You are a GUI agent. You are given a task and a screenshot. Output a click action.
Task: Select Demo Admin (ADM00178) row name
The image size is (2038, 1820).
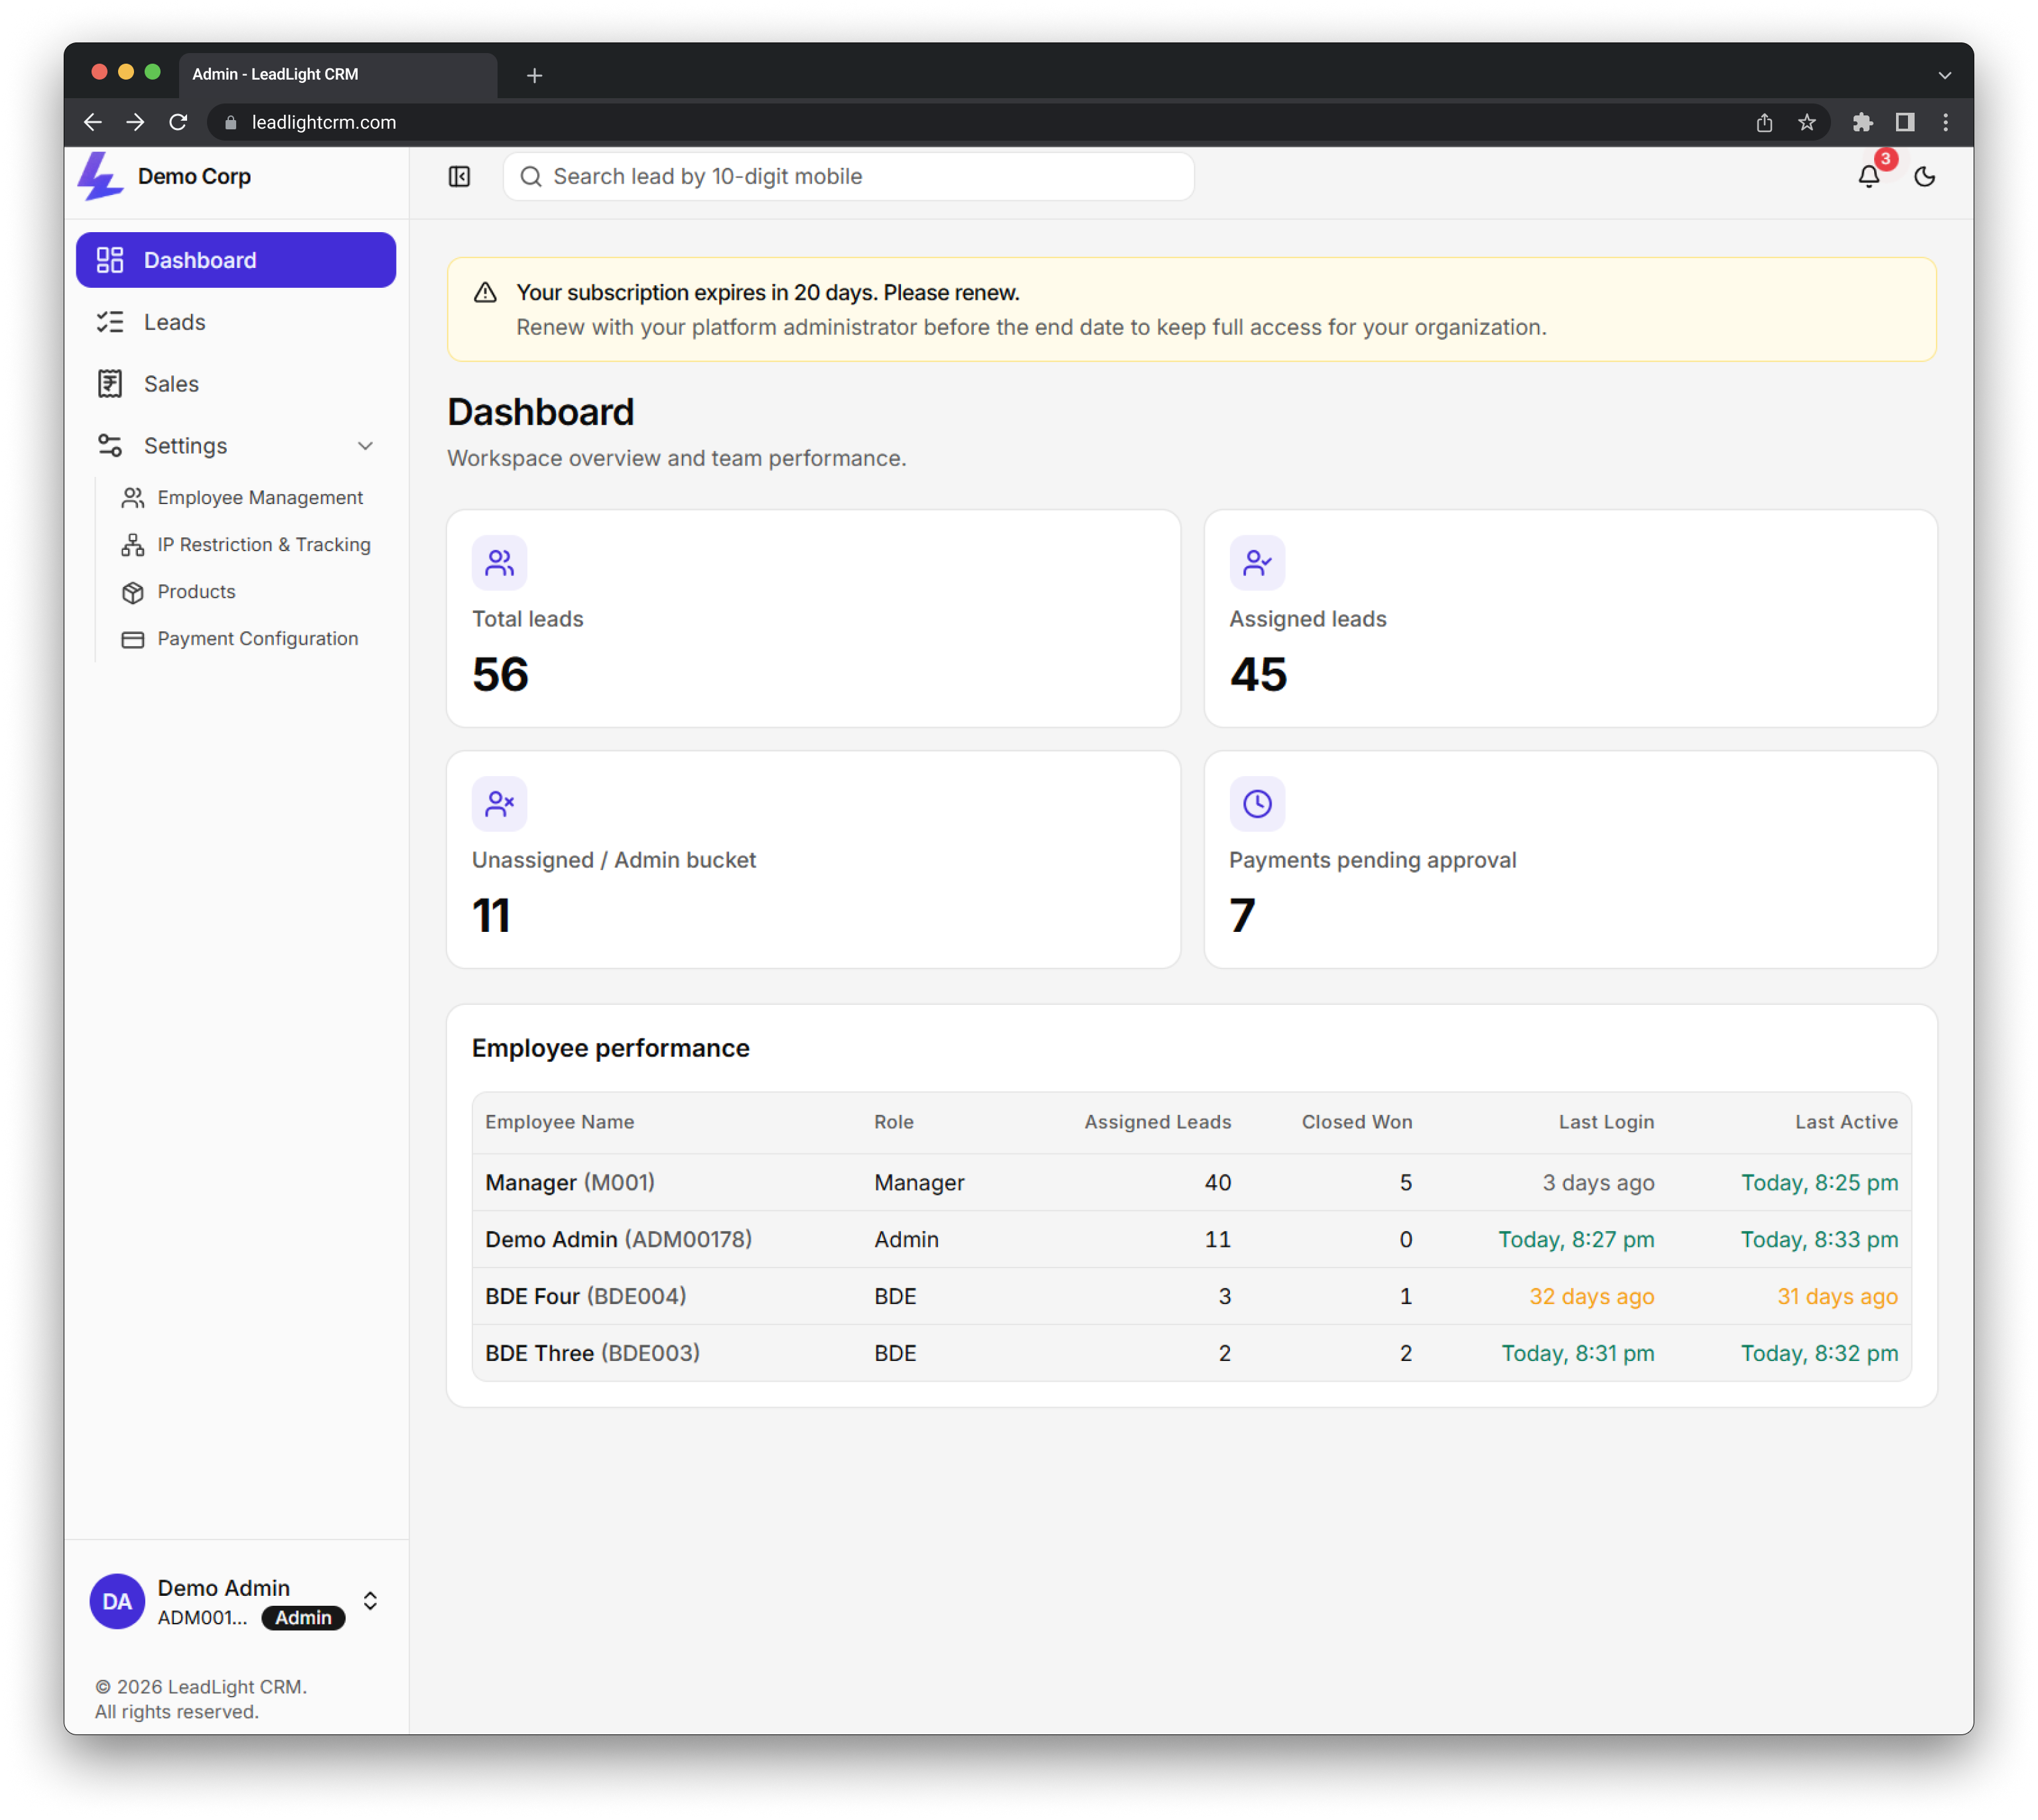[x=618, y=1240]
